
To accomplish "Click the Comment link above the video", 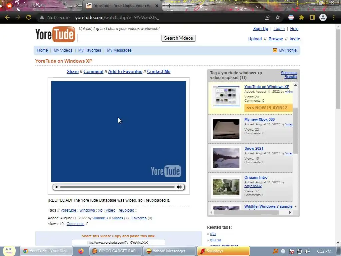I will pos(94,71).
